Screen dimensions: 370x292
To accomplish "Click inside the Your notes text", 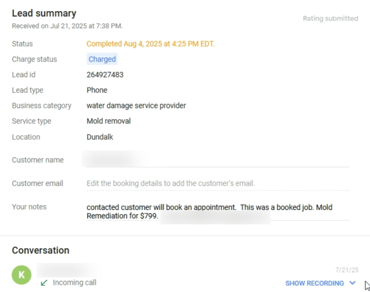I will (x=209, y=208).
